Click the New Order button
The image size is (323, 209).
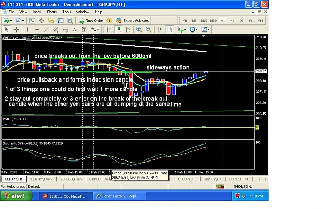(91, 20)
